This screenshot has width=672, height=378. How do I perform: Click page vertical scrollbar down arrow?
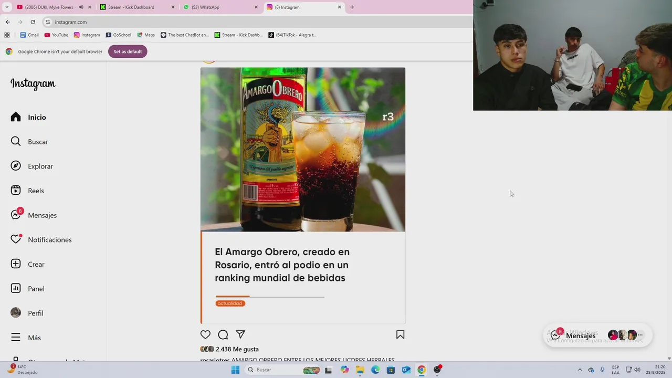click(669, 359)
